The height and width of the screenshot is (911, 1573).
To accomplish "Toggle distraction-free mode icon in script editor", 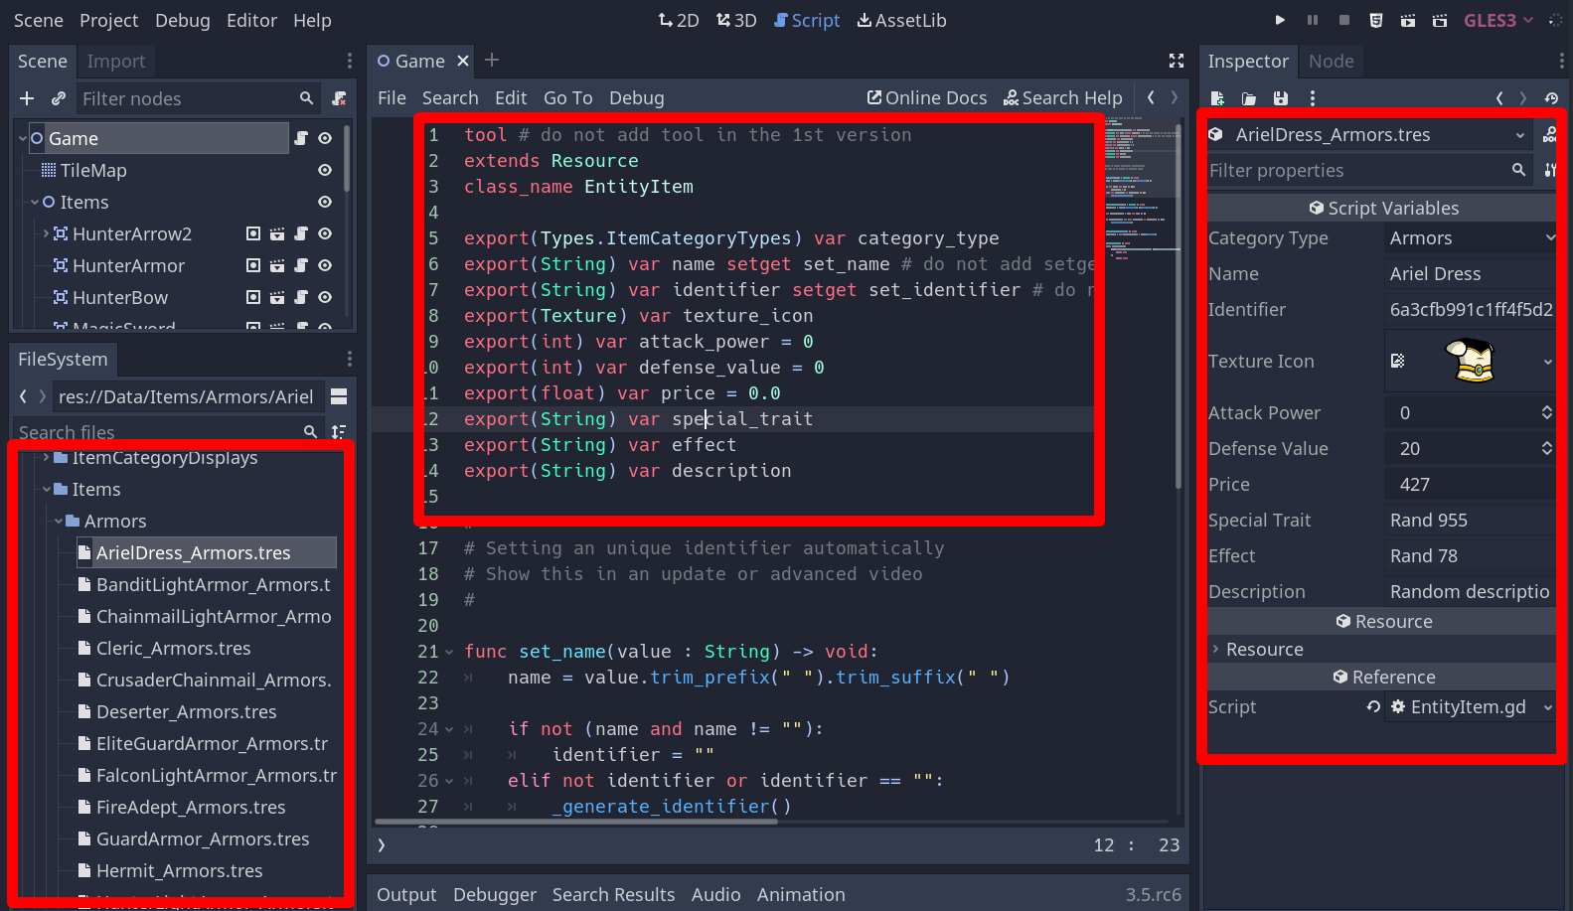I will click(x=1177, y=61).
